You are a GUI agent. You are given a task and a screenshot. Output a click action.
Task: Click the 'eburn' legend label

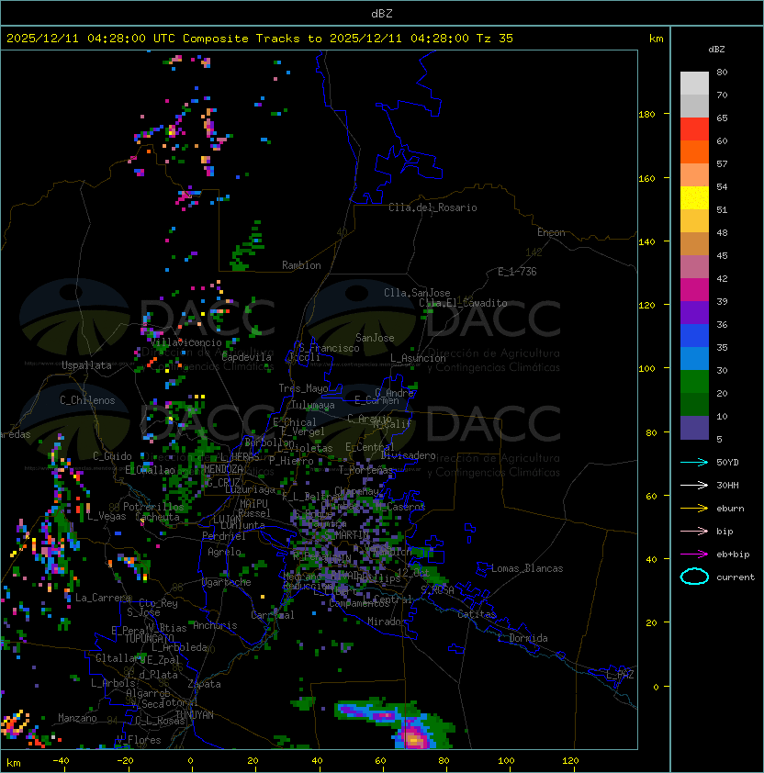pos(730,509)
